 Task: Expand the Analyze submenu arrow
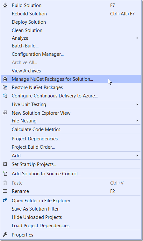(x=137, y=38)
